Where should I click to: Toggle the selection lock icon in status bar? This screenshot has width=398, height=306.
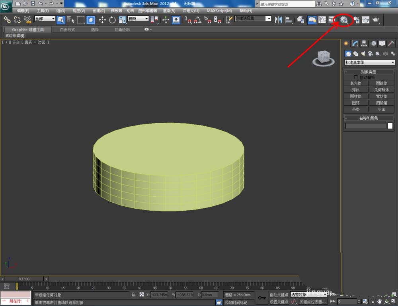pos(133,294)
